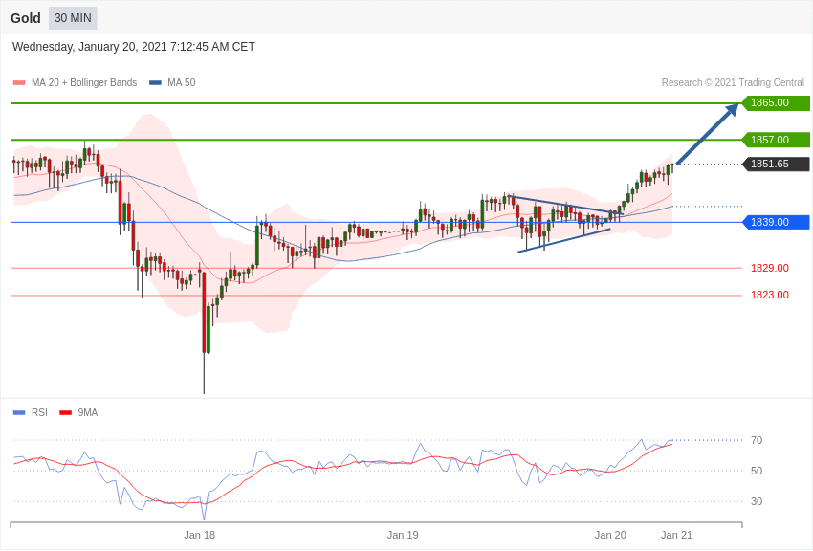Image resolution: width=813 pixels, height=551 pixels.
Task: Click the Jan 20 date axis label
Action: [x=610, y=535]
